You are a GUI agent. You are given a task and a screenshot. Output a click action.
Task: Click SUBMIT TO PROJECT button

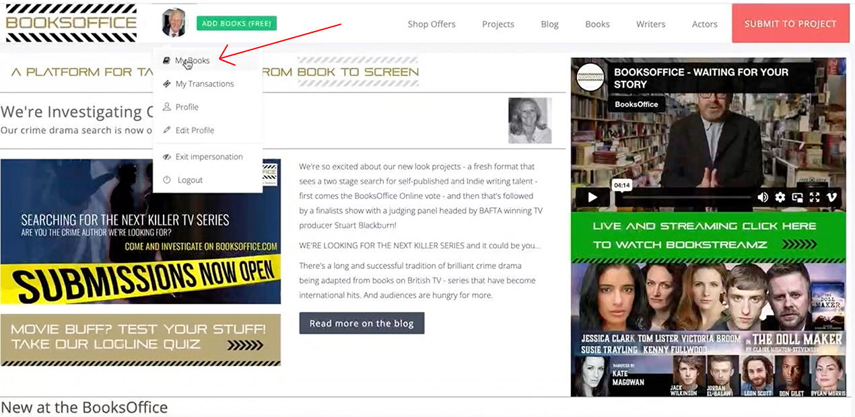point(790,24)
